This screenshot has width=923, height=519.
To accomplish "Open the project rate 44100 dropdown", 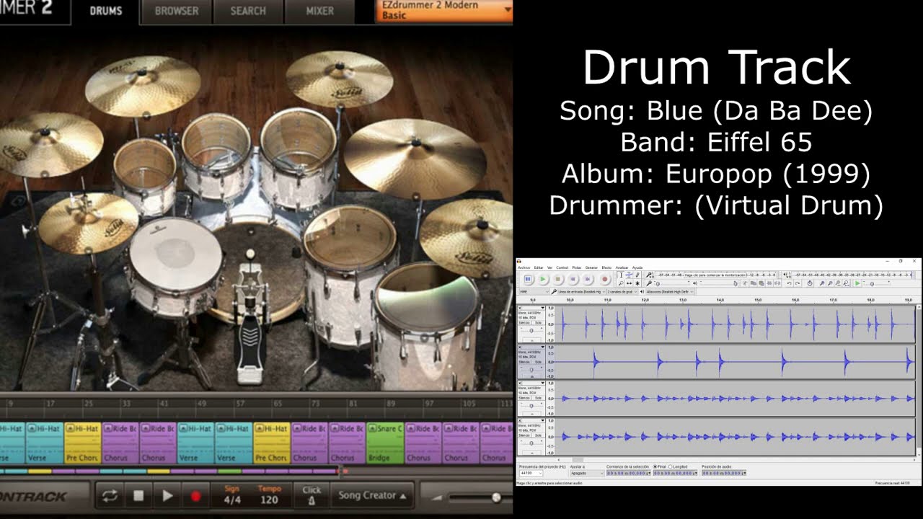I will pos(531,474).
